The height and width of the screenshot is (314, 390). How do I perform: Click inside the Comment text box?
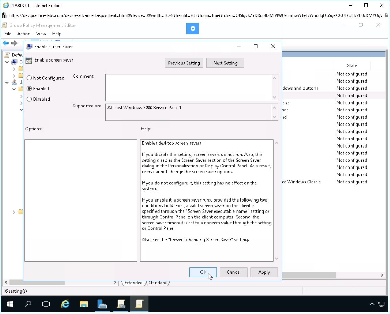click(x=189, y=87)
